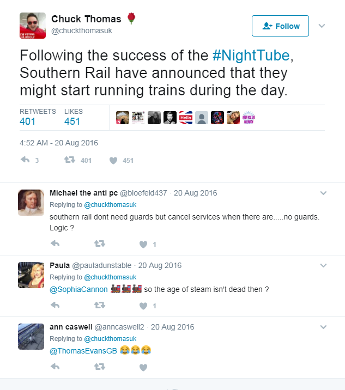345x390 pixels.
Task: Retweet Michael the anti pc's reply
Action: (x=99, y=244)
